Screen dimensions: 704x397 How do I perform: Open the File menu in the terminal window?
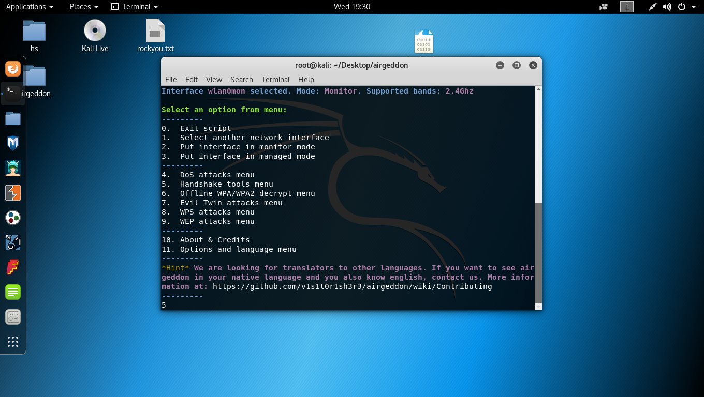171,79
